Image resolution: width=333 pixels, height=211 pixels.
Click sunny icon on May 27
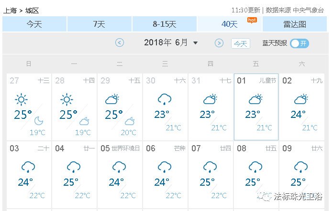coord(21,100)
